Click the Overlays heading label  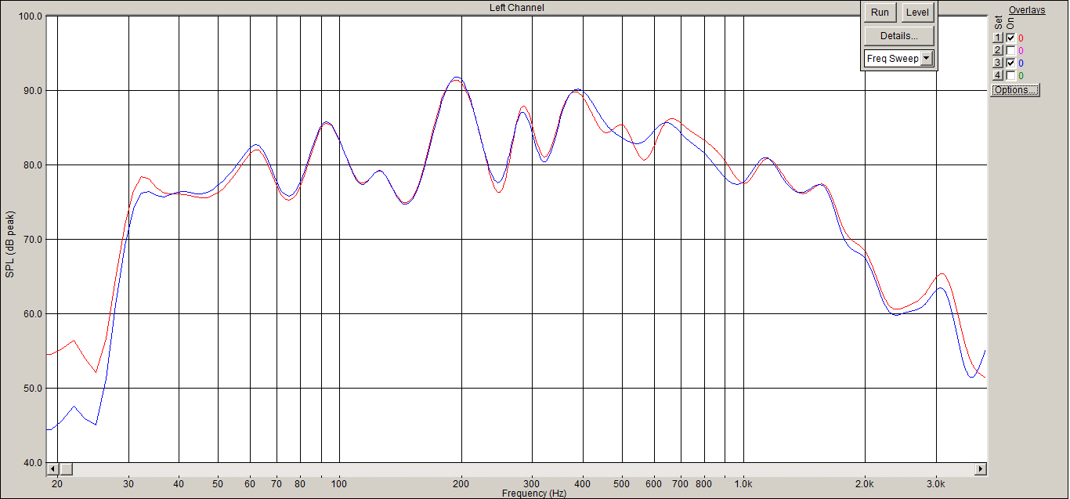point(1027,10)
